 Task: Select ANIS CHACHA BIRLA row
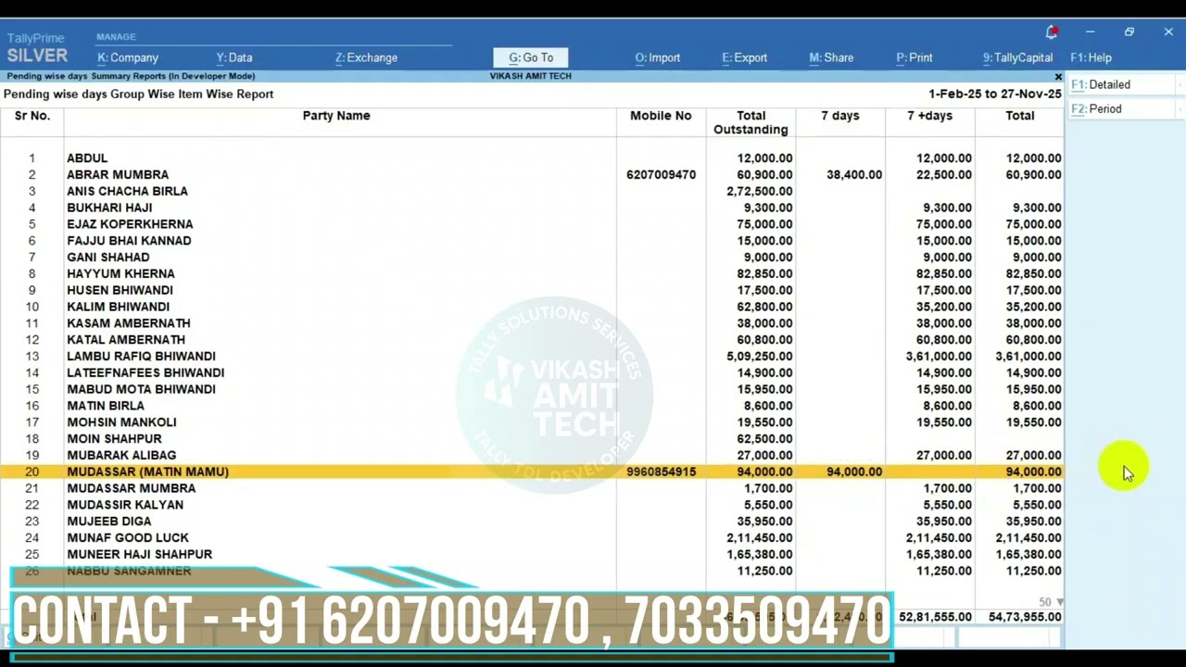click(531, 192)
